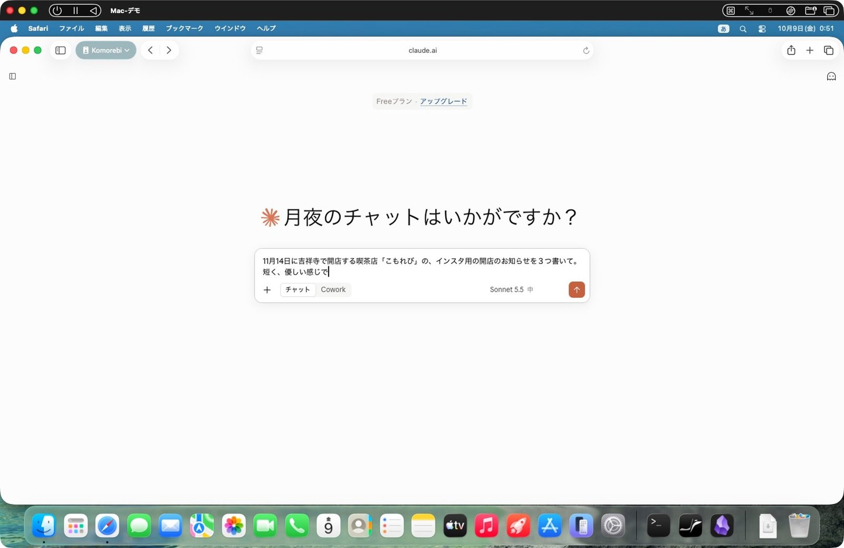Open the ヘルプ menu
Screen dimensions: 844x548
[266, 28]
